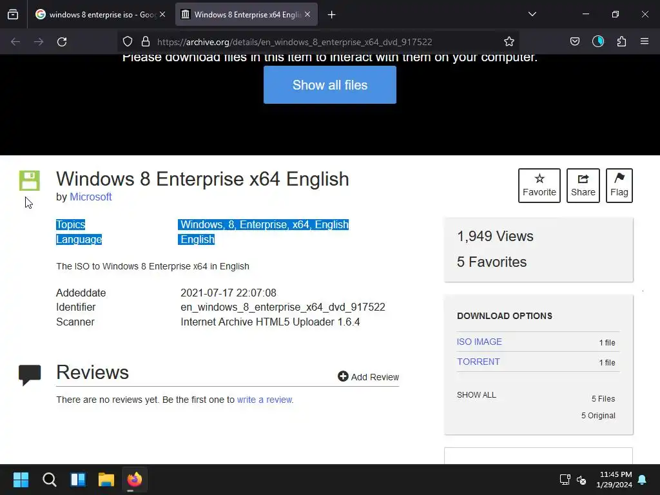Save page to Pocket
This screenshot has width=660, height=495.
[x=575, y=42]
